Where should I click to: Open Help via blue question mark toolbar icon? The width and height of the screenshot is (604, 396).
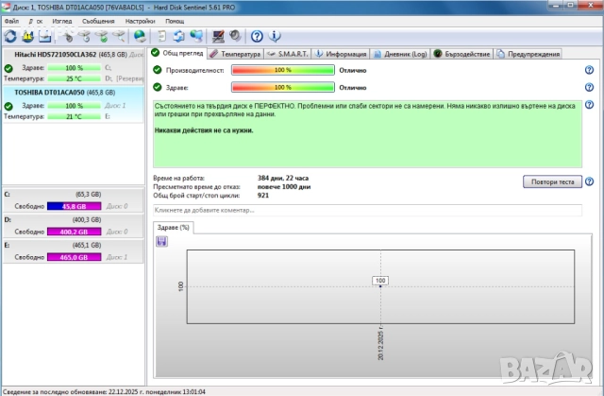tap(259, 37)
